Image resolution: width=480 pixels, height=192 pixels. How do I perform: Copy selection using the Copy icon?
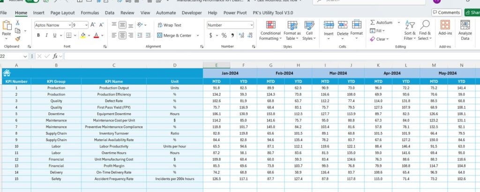(x=17, y=30)
